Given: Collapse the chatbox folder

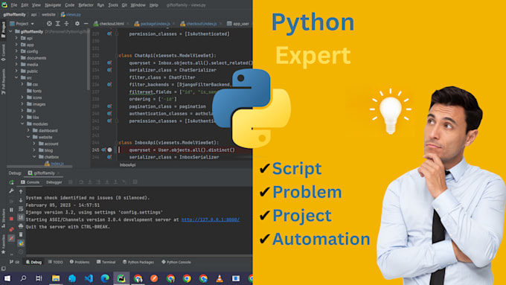Looking at the screenshot, I should click(34, 157).
